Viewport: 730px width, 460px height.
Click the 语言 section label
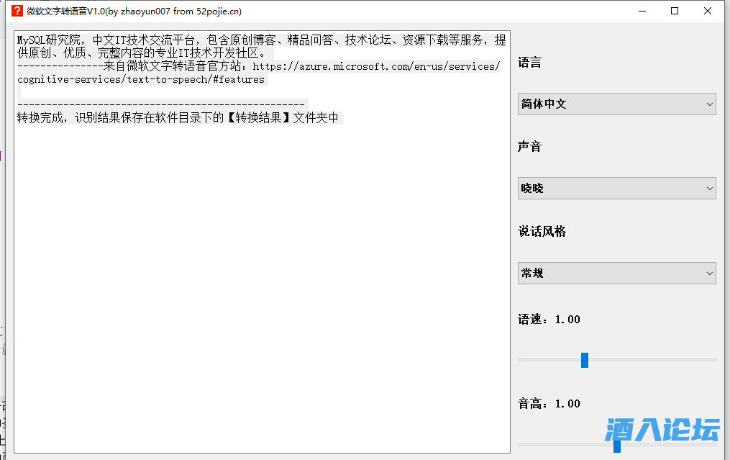tap(530, 63)
